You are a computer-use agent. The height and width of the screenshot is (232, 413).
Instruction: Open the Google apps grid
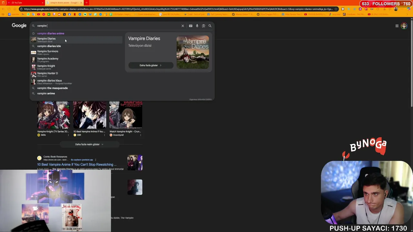(x=397, y=26)
